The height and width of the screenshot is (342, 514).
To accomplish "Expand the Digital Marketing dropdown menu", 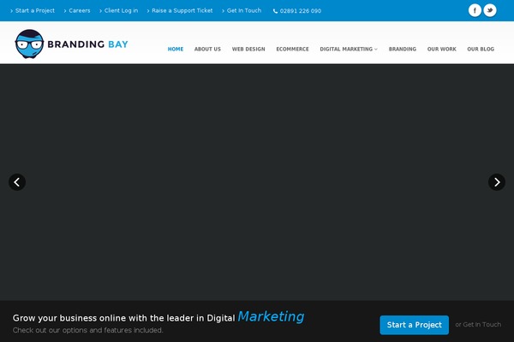I will pyautogui.click(x=349, y=49).
